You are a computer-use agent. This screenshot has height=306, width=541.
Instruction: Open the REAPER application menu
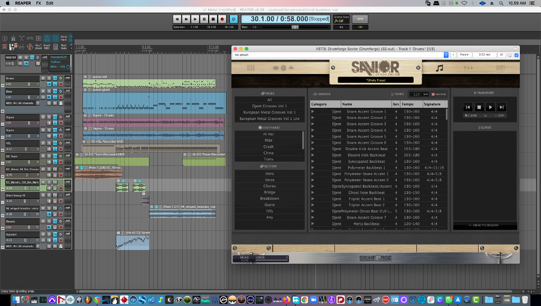point(23,3)
